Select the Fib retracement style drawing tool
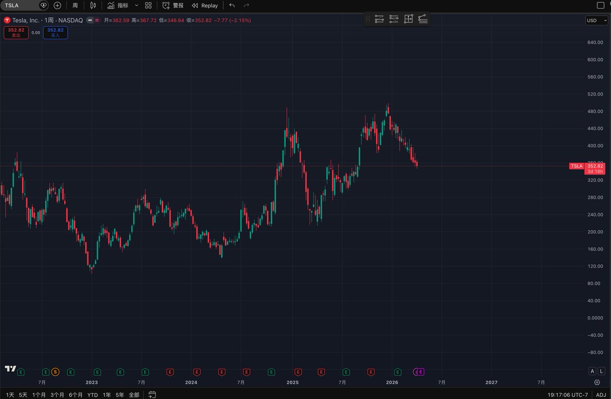Image resolution: width=611 pixels, height=399 pixels. [x=423, y=19]
